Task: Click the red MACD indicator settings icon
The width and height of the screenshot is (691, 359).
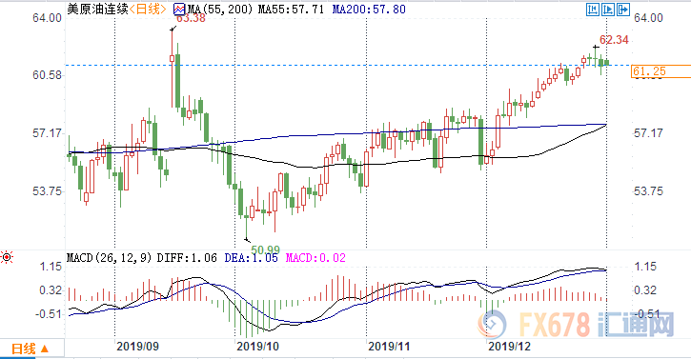Action: pyautogui.click(x=7, y=257)
